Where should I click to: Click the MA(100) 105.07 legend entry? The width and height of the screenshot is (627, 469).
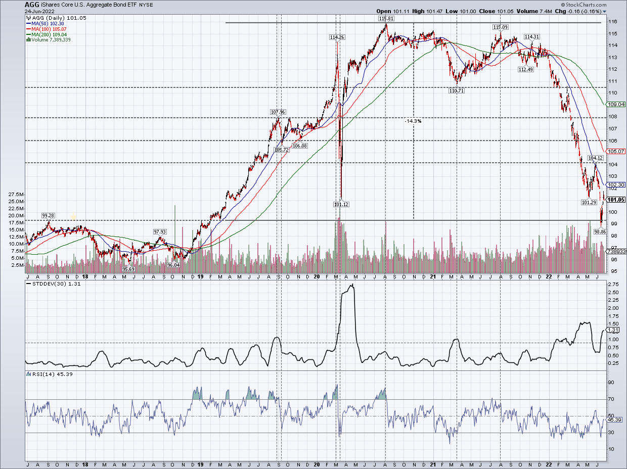point(46,28)
